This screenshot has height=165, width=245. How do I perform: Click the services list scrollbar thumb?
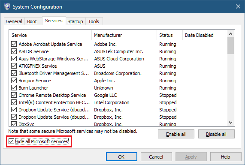click(x=230, y=45)
